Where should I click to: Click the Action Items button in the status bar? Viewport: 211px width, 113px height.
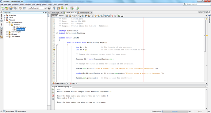click(x=9, y=111)
